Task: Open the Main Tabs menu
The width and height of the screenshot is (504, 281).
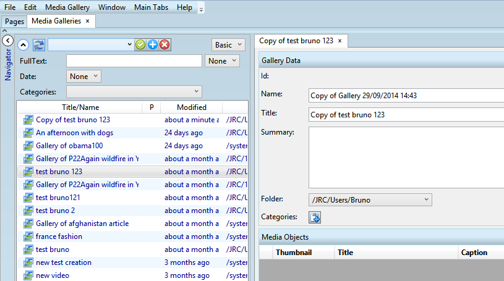Action: pyautogui.click(x=151, y=7)
